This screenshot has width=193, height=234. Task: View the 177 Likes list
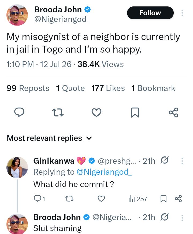[x=108, y=88]
